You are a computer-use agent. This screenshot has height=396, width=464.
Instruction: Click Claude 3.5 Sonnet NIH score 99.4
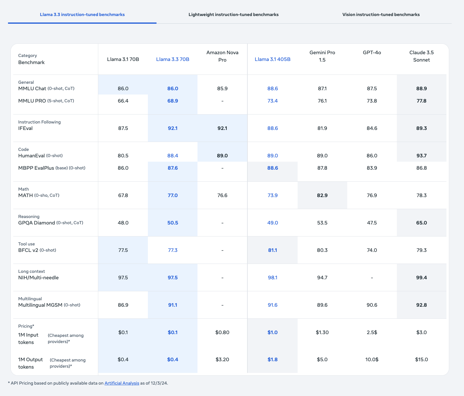pos(421,277)
